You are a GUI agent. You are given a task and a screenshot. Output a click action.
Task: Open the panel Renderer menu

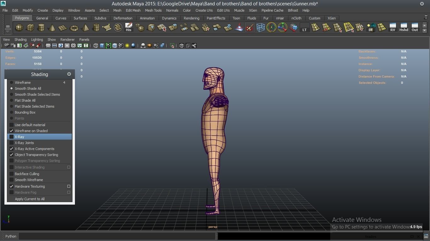click(67, 40)
